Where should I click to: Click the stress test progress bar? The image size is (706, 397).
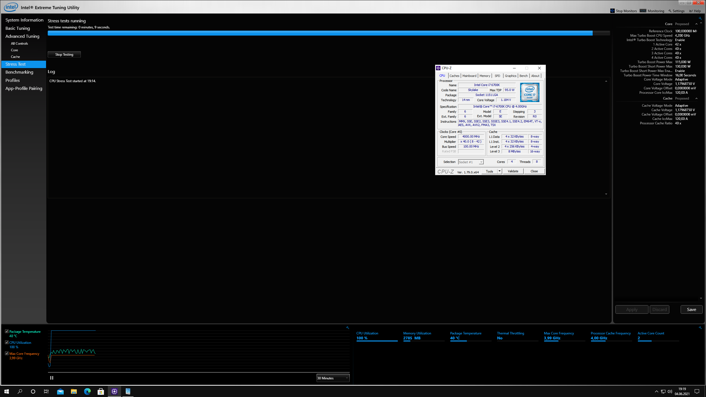tap(328, 33)
